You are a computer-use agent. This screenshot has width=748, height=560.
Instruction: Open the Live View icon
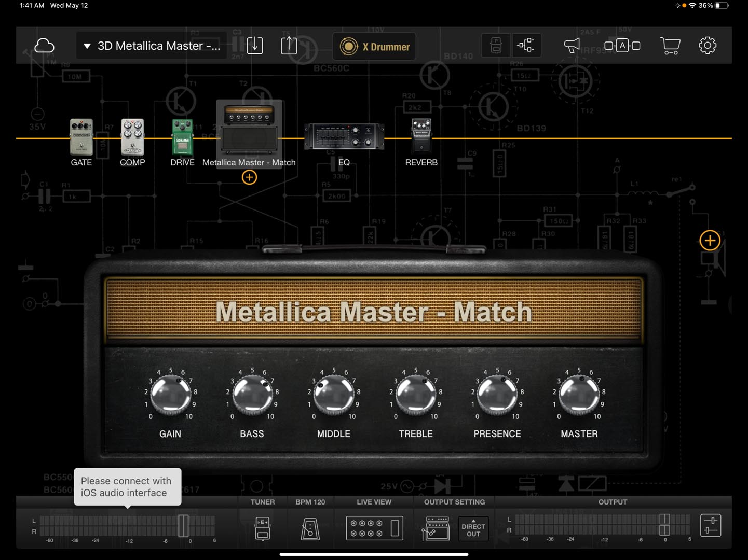(x=374, y=528)
